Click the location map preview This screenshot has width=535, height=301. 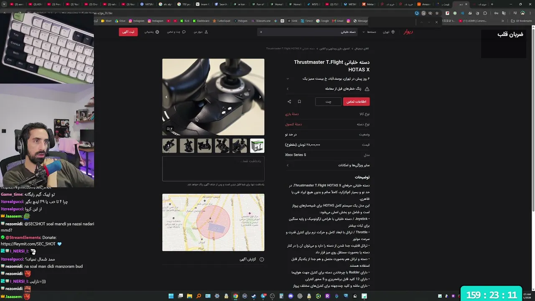[x=213, y=222]
